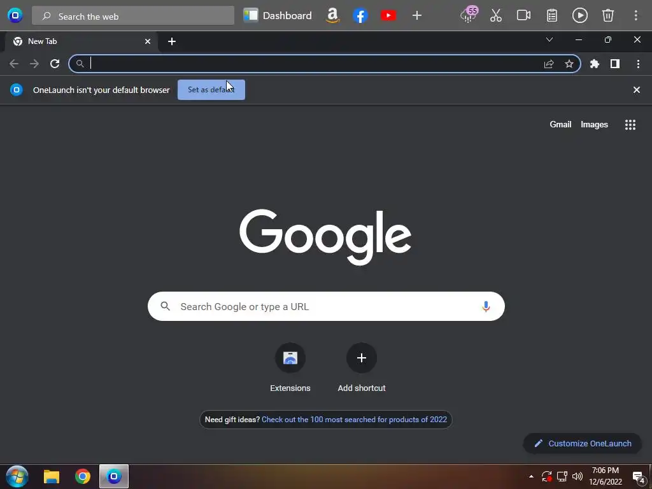Open the Facebook shortcut icon
The height and width of the screenshot is (489, 652).
pos(360,16)
